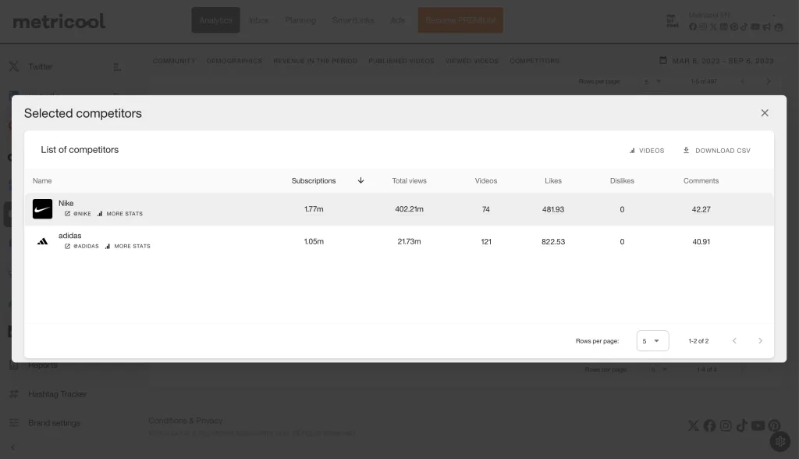
Task: Download the competitors list as CSV
Action: pos(716,151)
